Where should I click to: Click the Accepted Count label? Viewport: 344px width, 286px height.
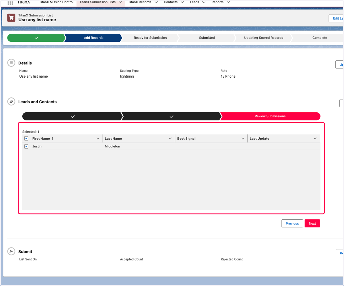pos(132,259)
